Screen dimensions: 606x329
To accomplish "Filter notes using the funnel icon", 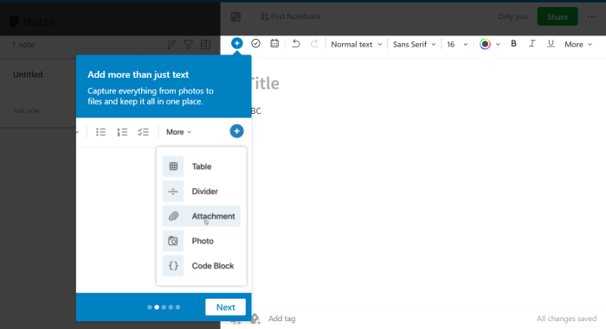I will click(188, 45).
